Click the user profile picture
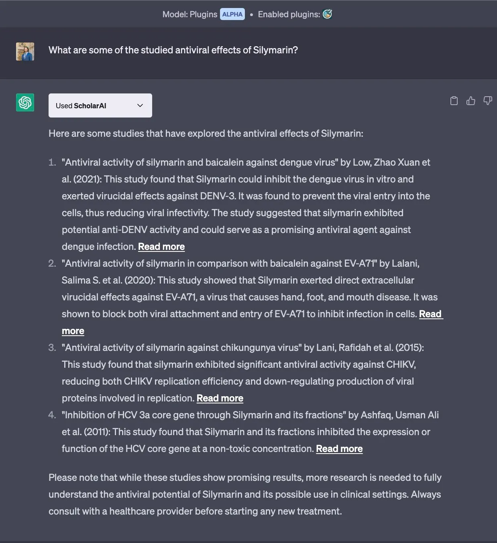Viewport: 497px width, 543px height. 25,51
